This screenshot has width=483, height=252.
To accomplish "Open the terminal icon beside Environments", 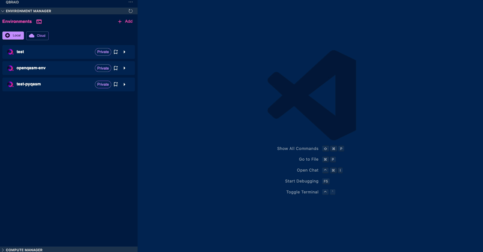I will pos(39,22).
